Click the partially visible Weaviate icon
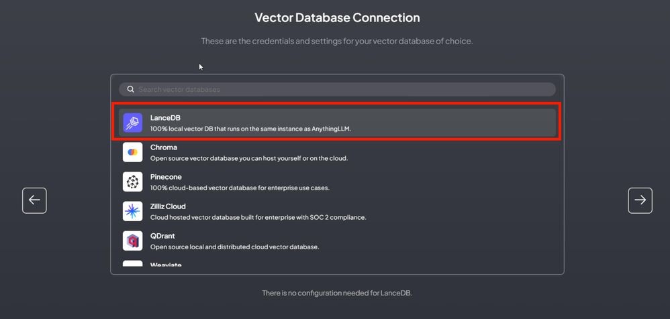Viewport: 670px width, 319px height. click(x=132, y=263)
